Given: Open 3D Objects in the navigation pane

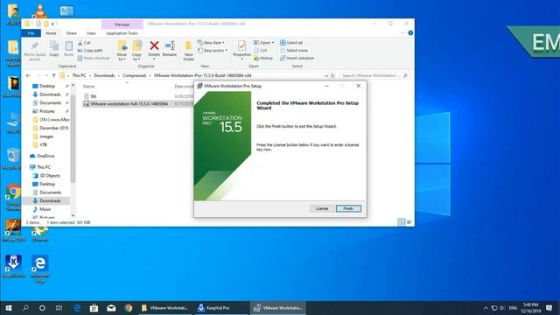Looking at the screenshot, I should point(50,176).
